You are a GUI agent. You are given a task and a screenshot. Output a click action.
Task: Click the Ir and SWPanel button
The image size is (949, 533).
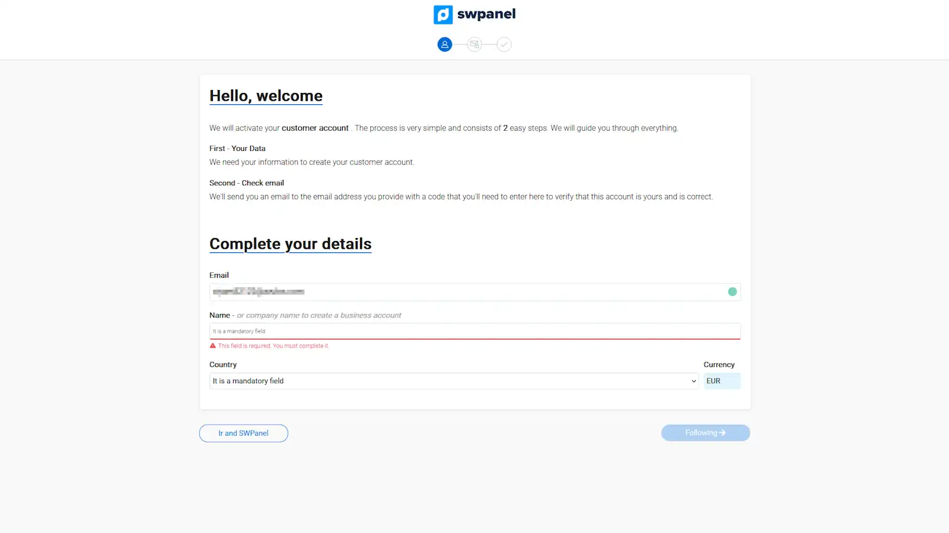[244, 433]
